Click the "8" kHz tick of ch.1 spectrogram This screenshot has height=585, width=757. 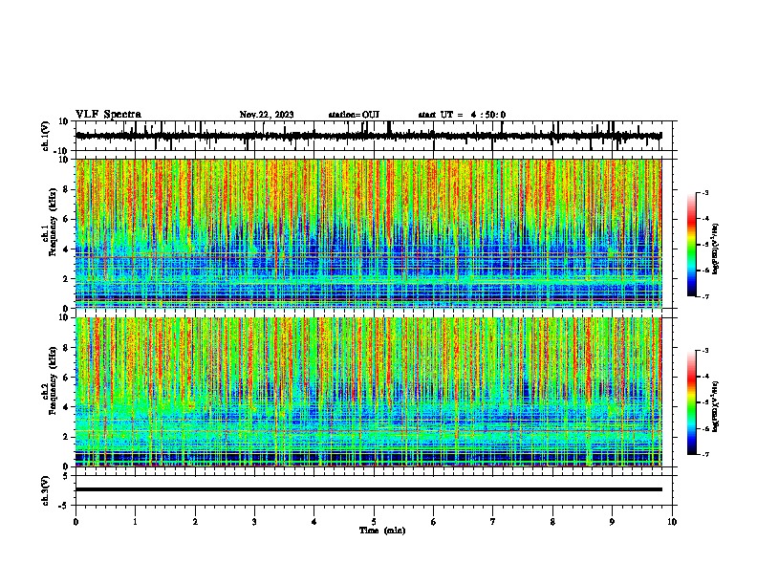[x=66, y=189]
